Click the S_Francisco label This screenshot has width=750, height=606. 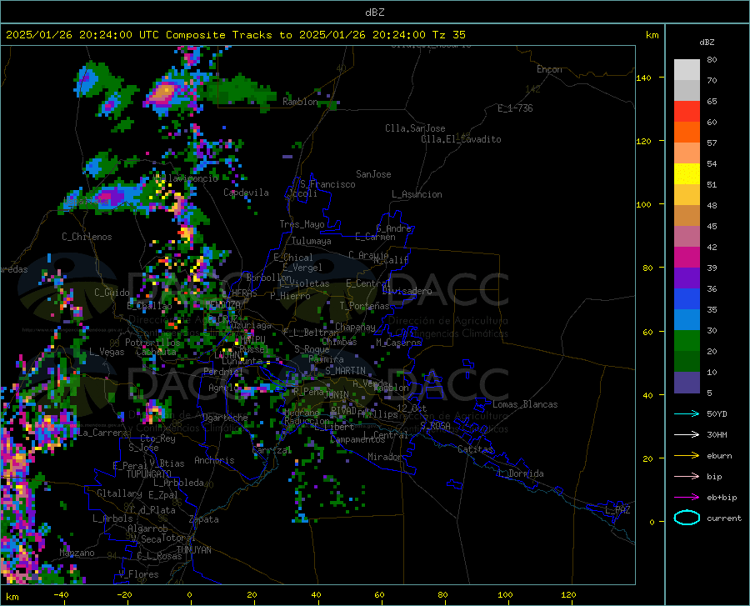pos(327,184)
